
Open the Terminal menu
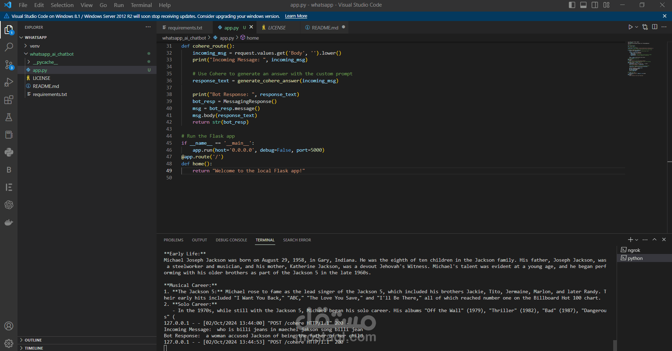click(x=141, y=5)
